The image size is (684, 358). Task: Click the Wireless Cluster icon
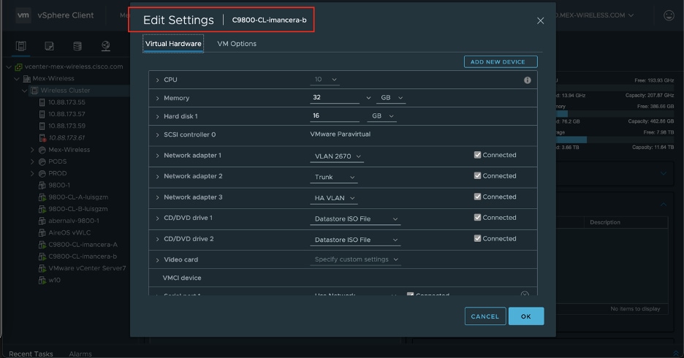pyautogui.click(x=34, y=91)
